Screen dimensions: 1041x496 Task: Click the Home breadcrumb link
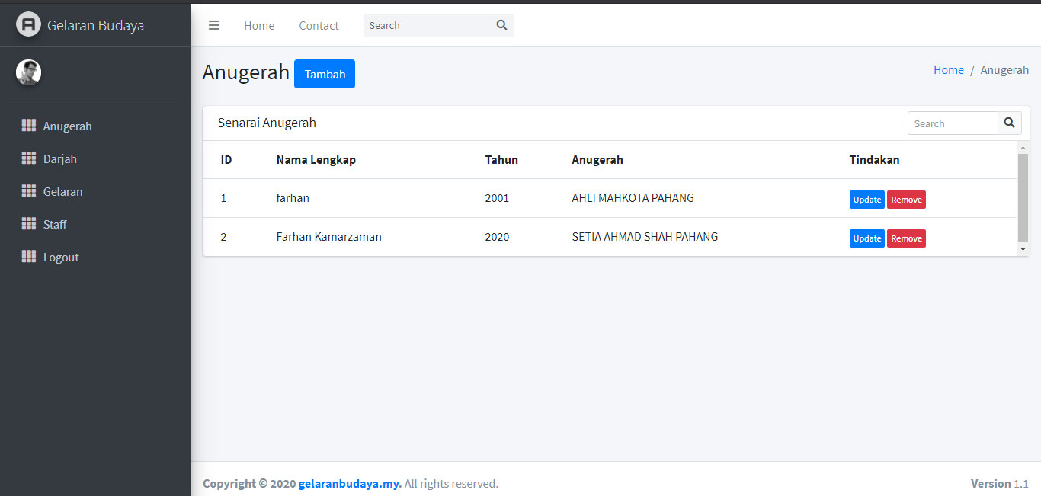point(948,70)
